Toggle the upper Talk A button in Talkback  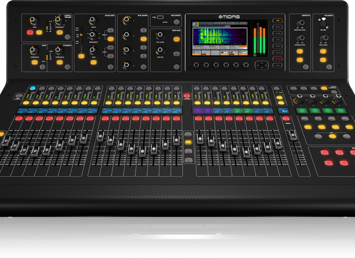pyautogui.click(x=323, y=51)
